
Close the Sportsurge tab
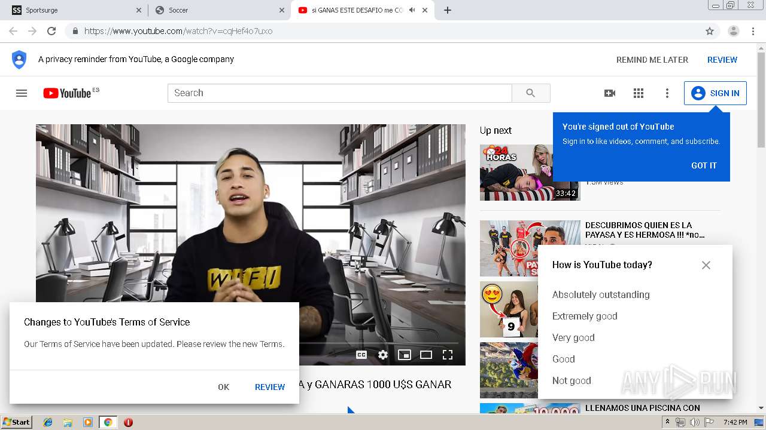click(x=139, y=10)
